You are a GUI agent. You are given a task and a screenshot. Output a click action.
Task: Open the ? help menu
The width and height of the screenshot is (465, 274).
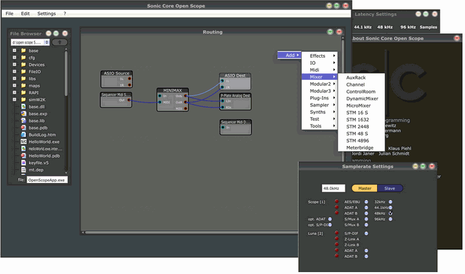pyautogui.click(x=65, y=14)
